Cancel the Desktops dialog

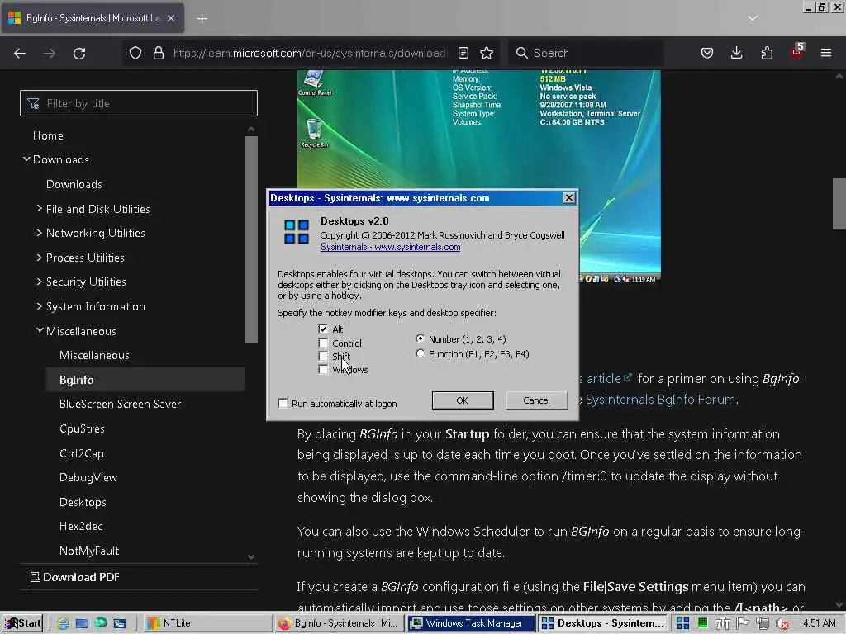tap(536, 400)
